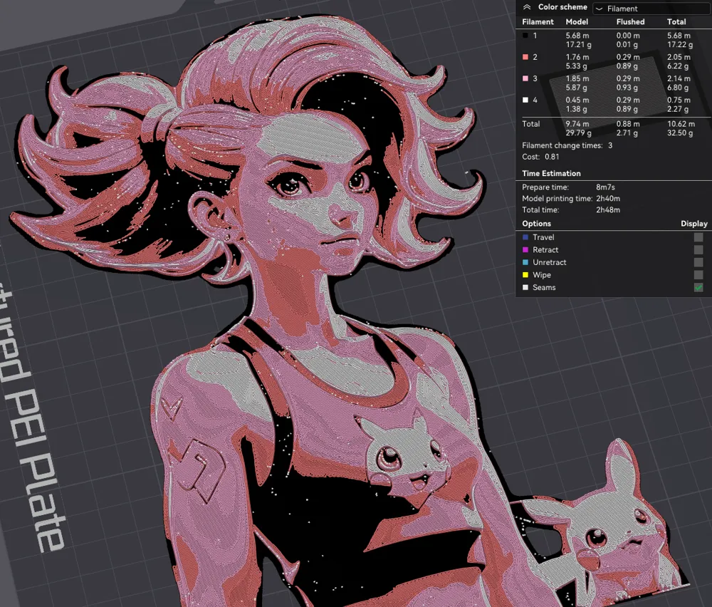The image size is (712, 607).
Task: Toggle the Unretract display checkbox
Action: (x=698, y=262)
